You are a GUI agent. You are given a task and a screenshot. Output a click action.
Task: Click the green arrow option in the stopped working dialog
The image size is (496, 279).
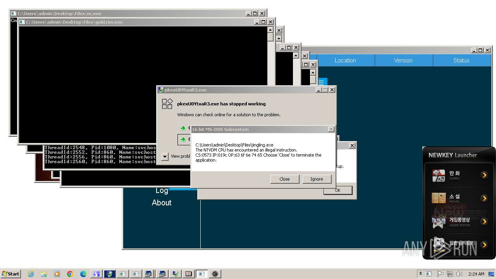pyautogui.click(x=183, y=128)
